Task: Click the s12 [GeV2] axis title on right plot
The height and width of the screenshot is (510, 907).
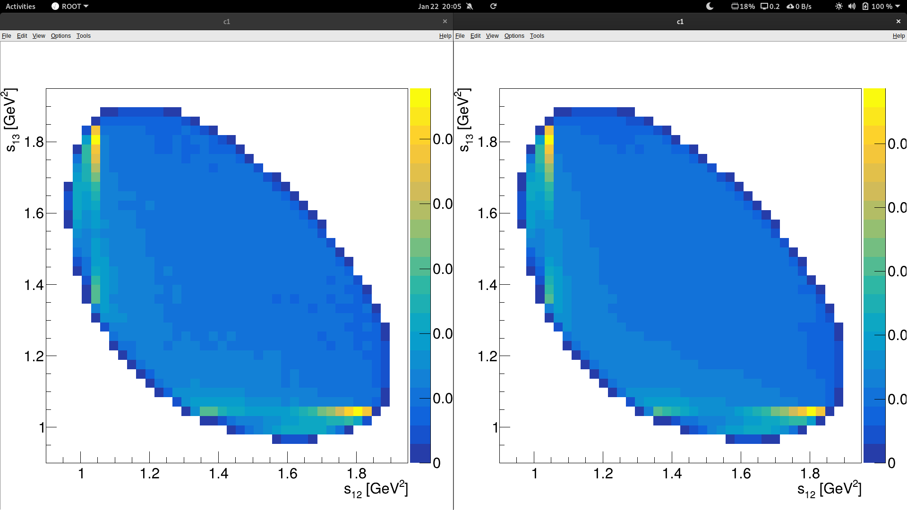Action: pos(829,489)
